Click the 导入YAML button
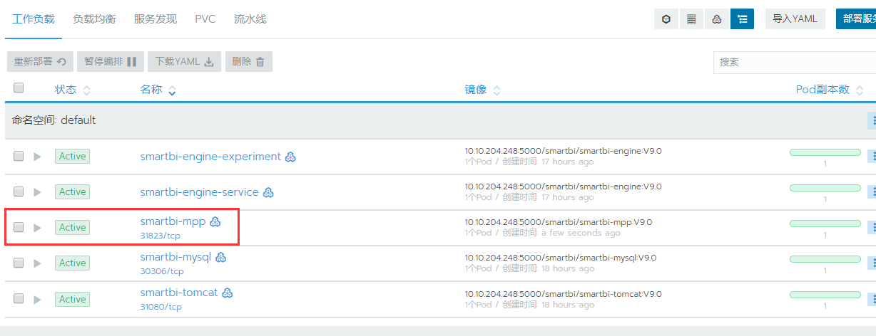Viewport: 876px width, 336px height. 795,19
